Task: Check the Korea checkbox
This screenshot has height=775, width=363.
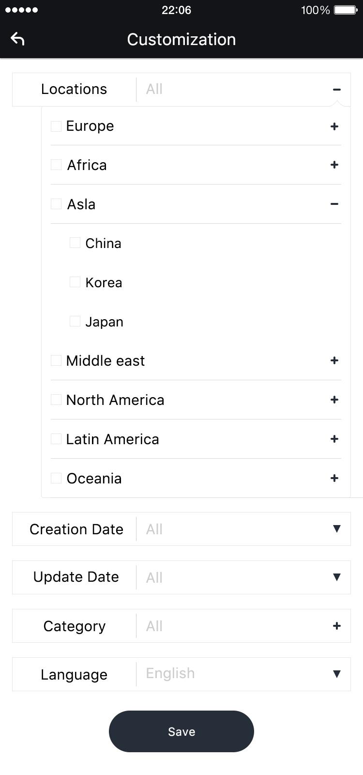Action: click(x=75, y=281)
